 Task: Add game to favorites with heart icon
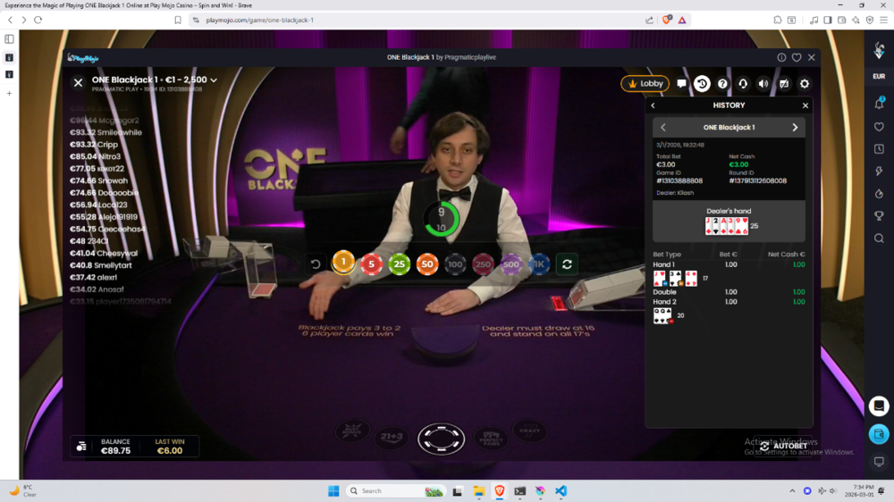[797, 57]
